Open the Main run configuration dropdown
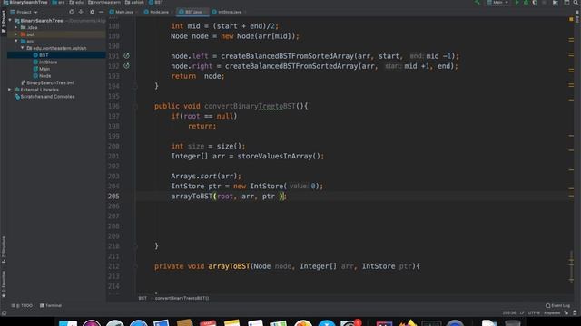The height and width of the screenshot is (326, 581). coord(497,3)
